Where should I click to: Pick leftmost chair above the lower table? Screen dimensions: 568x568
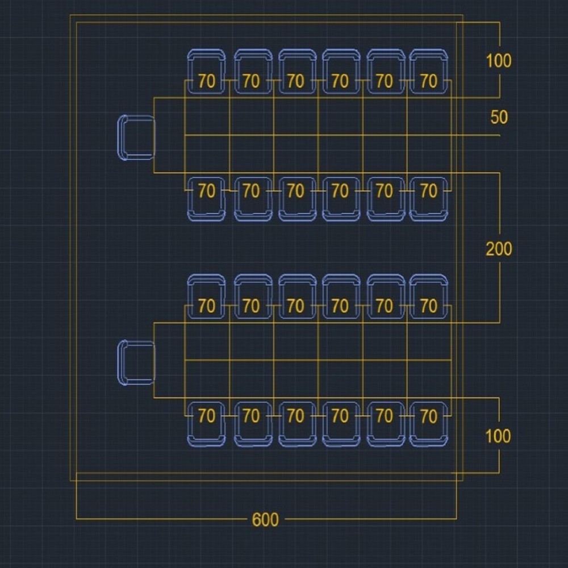(206, 296)
